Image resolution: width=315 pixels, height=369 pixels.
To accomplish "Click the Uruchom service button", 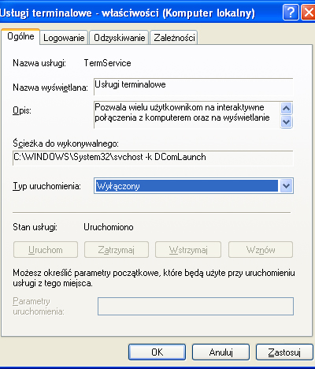I will (x=46, y=250).
